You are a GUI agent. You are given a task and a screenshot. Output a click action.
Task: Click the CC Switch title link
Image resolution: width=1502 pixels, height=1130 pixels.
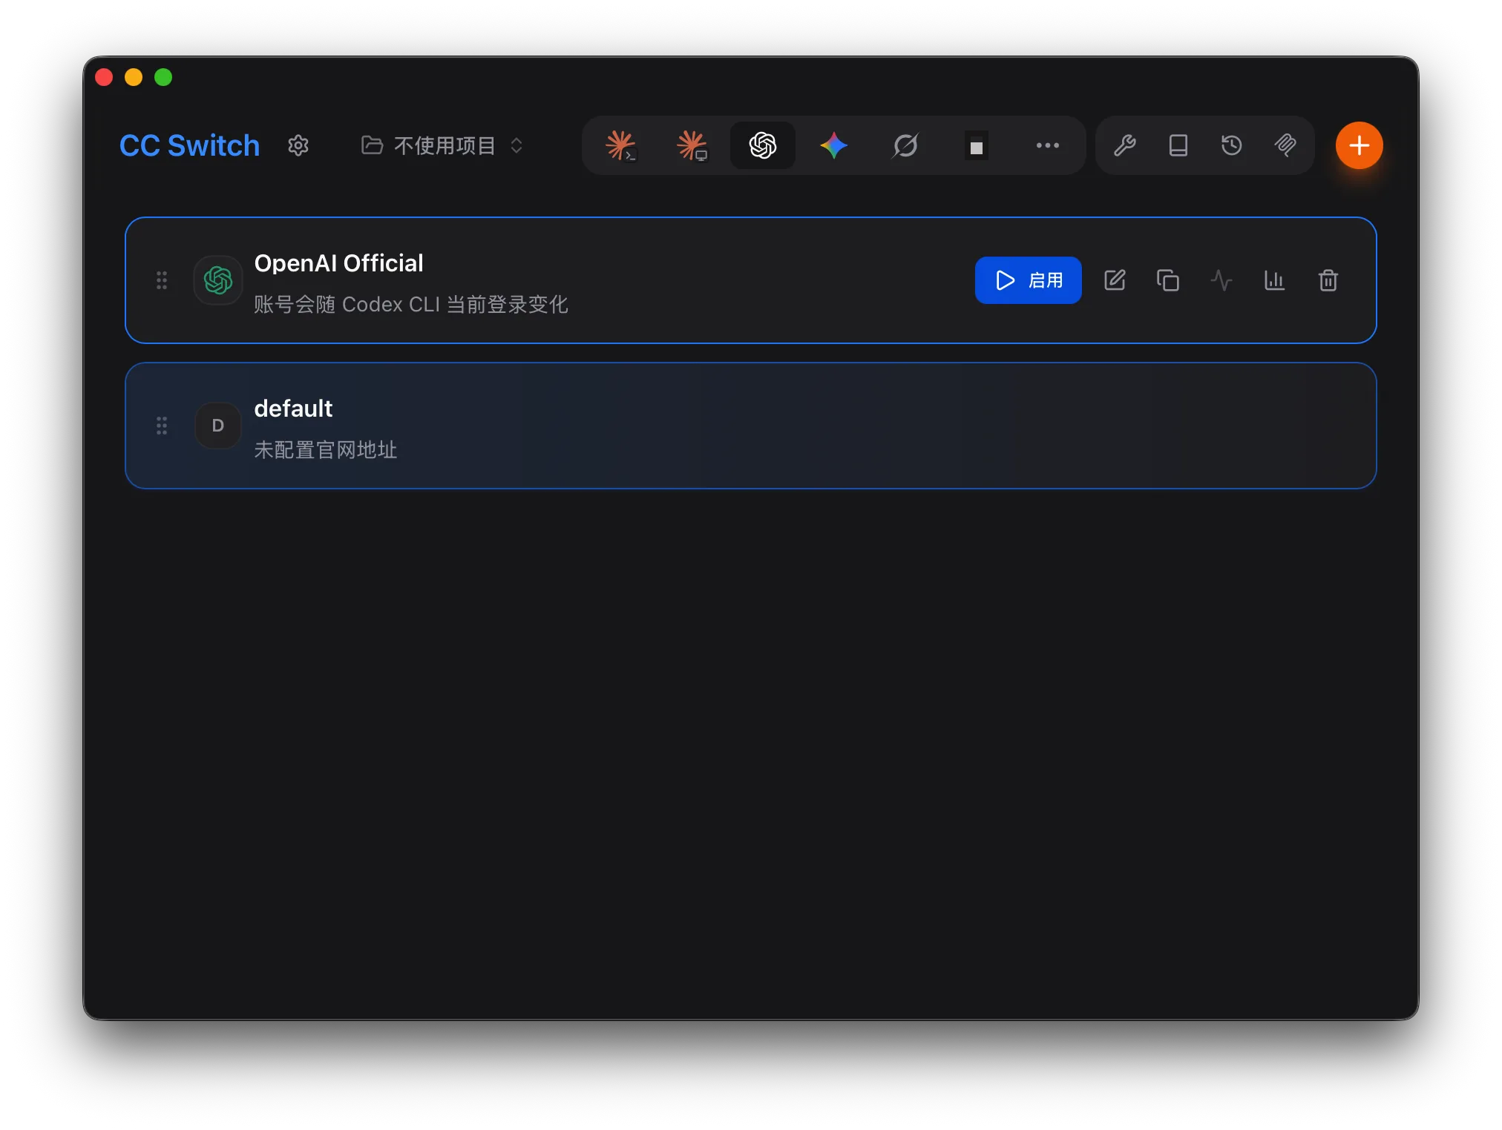point(190,145)
